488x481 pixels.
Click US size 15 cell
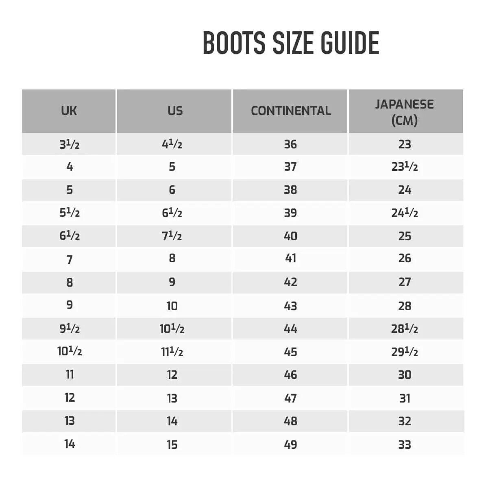pyautogui.click(x=172, y=444)
